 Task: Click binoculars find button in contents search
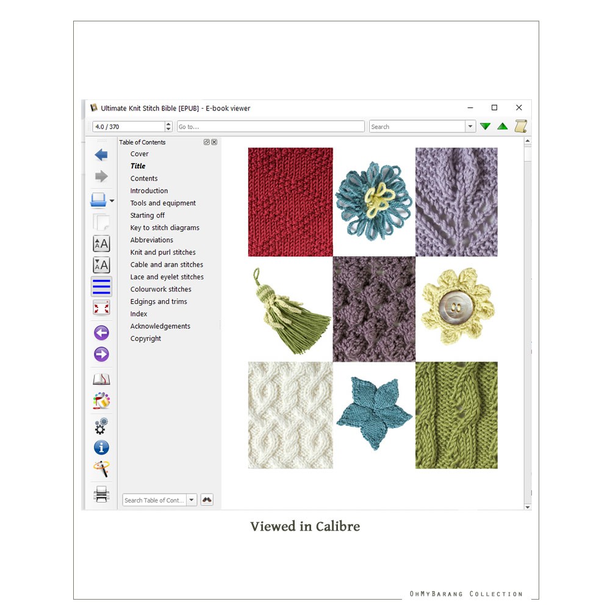(207, 500)
